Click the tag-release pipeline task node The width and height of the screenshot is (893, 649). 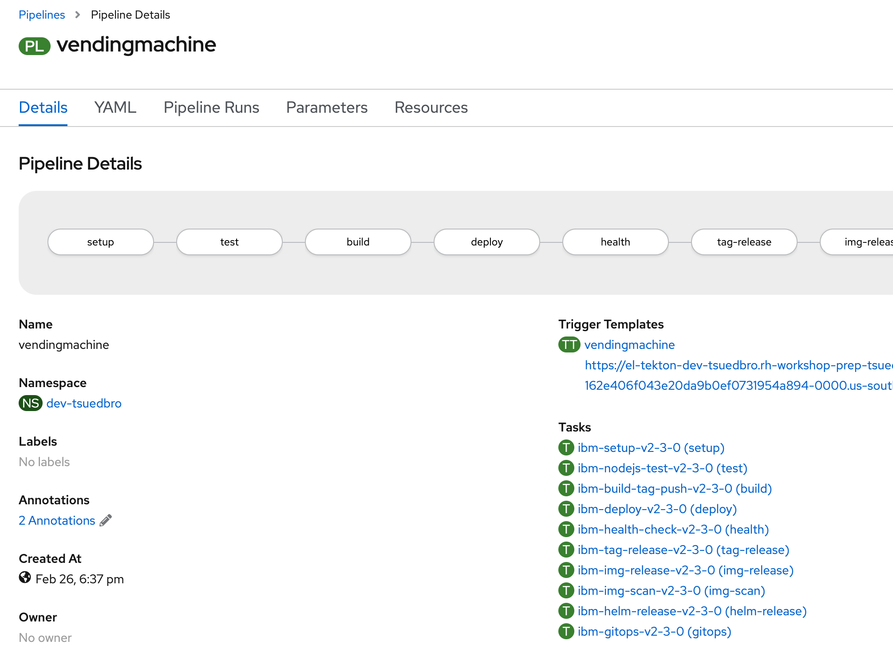(x=744, y=242)
